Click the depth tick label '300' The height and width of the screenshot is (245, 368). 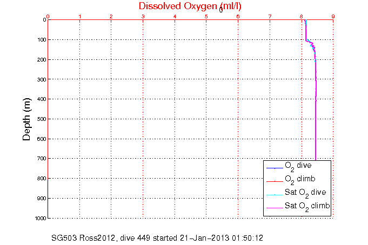(x=42, y=79)
